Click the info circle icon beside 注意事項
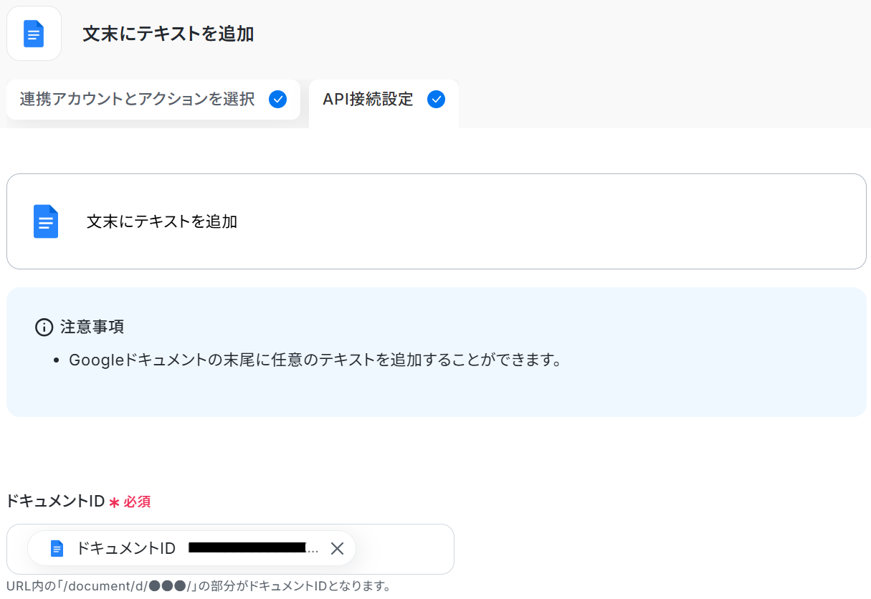871x599 pixels. [44, 327]
